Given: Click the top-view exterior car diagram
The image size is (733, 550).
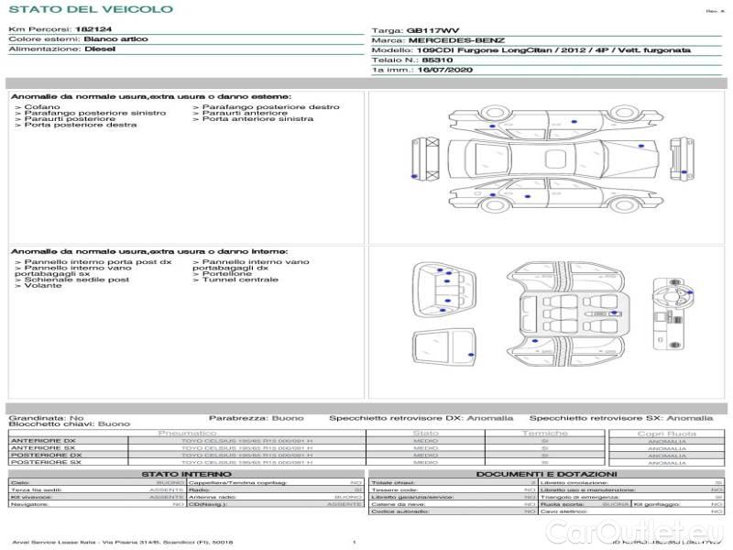Looking at the screenshot, I should click(553, 159).
